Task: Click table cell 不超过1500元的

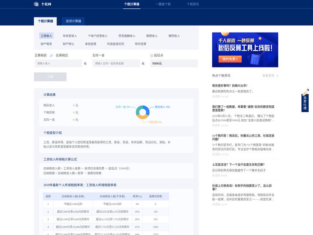Action: pyautogui.click(x=73, y=204)
